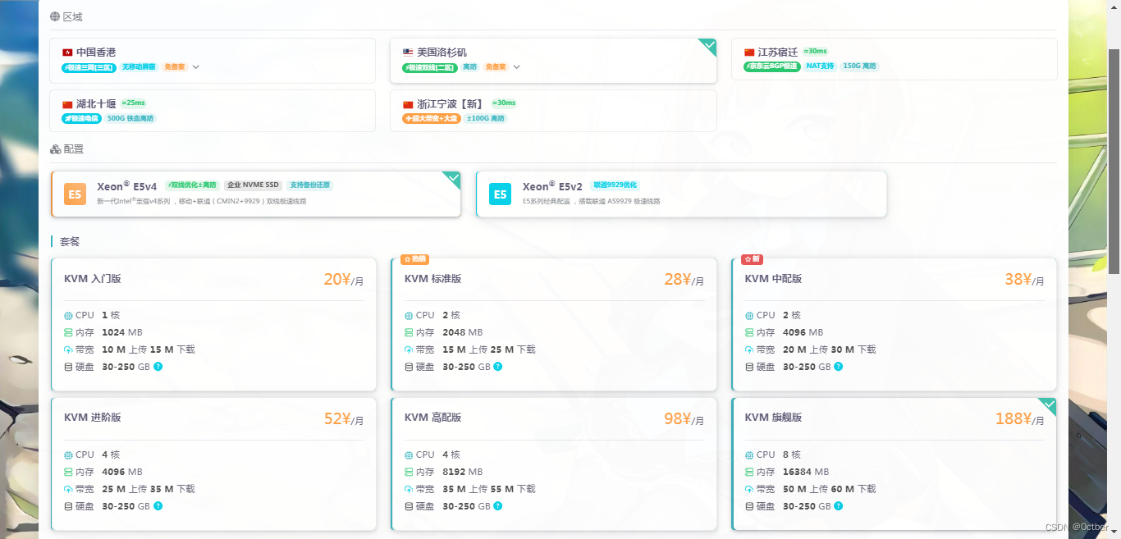The height and width of the screenshot is (539, 1121).
Task: Click the 支持备份还原 tag on Xeon E5v4
Action: click(310, 185)
